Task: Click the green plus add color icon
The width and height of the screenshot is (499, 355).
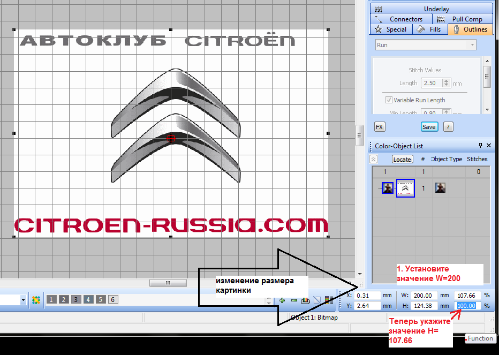Action: (282, 300)
